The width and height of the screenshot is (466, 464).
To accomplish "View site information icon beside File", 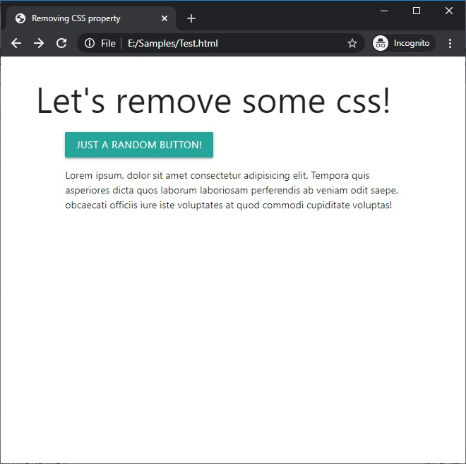I will 90,43.
